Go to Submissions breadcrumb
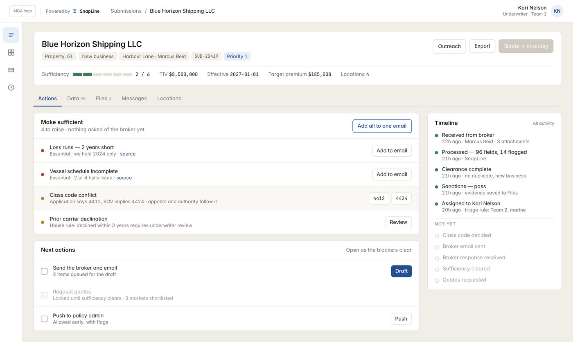The image size is (573, 342). click(x=126, y=11)
